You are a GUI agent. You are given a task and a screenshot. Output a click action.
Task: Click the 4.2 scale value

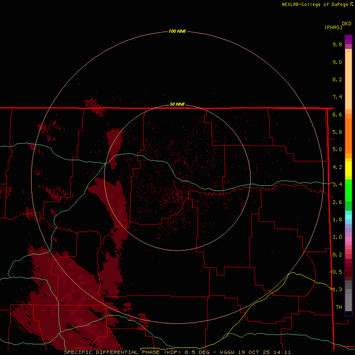coord(337,167)
